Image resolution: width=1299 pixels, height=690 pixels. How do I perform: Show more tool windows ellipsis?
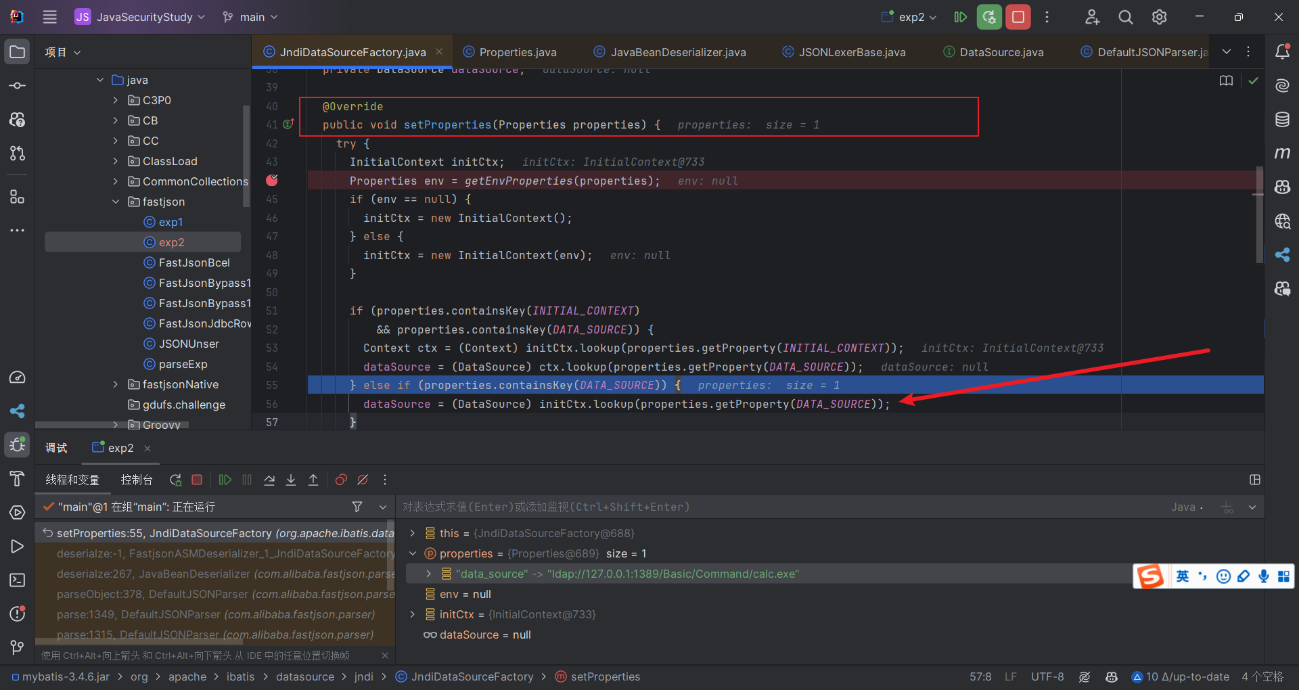tap(18, 231)
